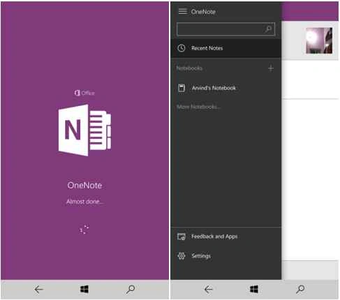
Task: Tap Back arrow on right phone screen
Action: [208, 290]
